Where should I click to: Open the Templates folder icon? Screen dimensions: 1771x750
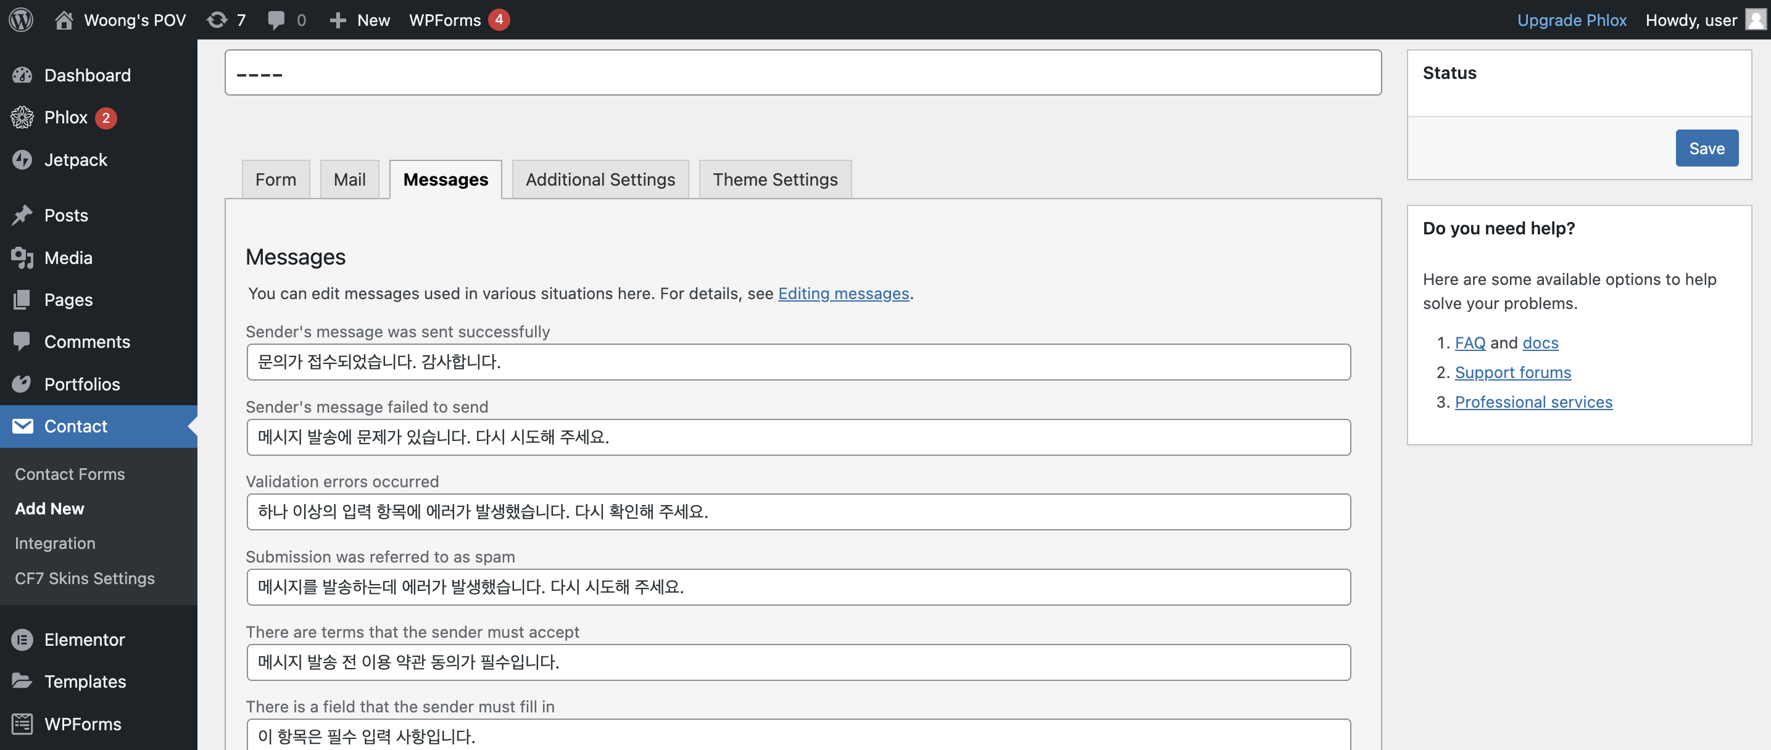tap(22, 682)
